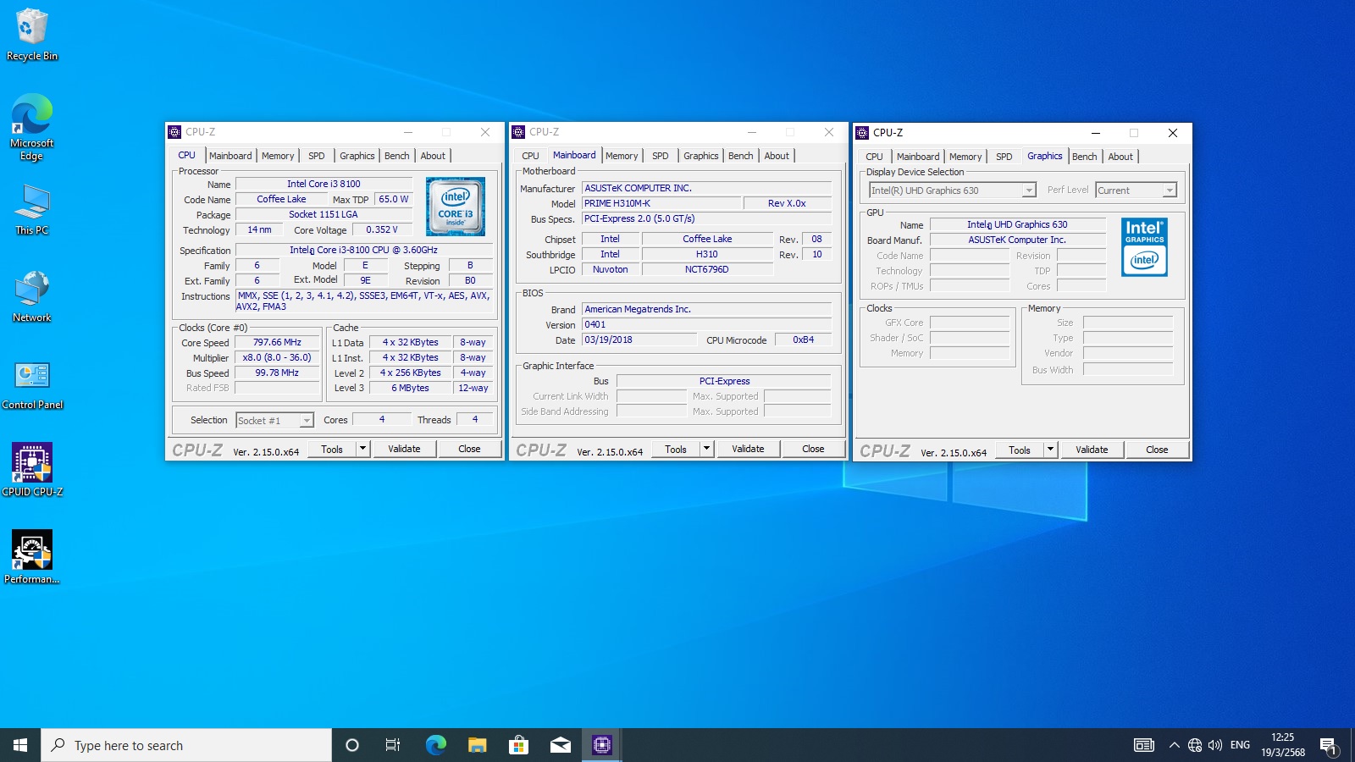Open the notification center icon

(x=1328, y=745)
